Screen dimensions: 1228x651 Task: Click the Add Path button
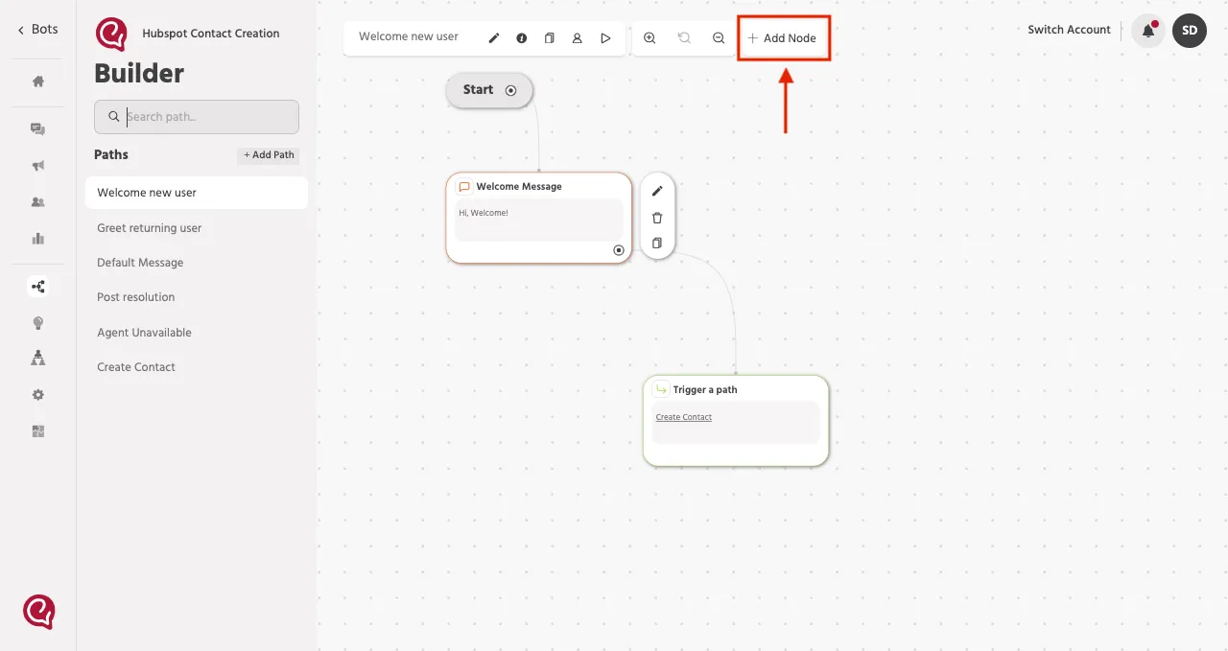coord(269,154)
